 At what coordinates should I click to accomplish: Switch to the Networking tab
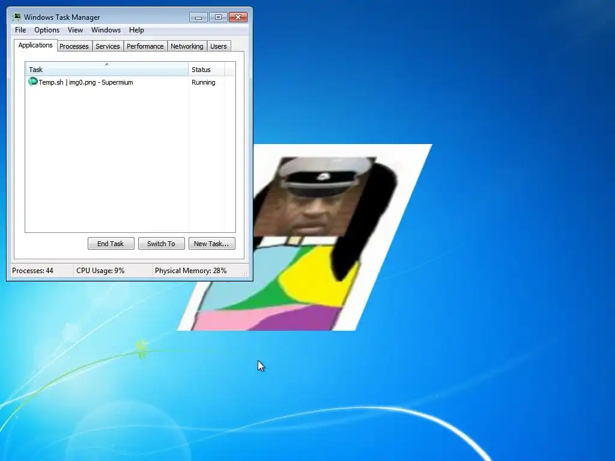[187, 46]
